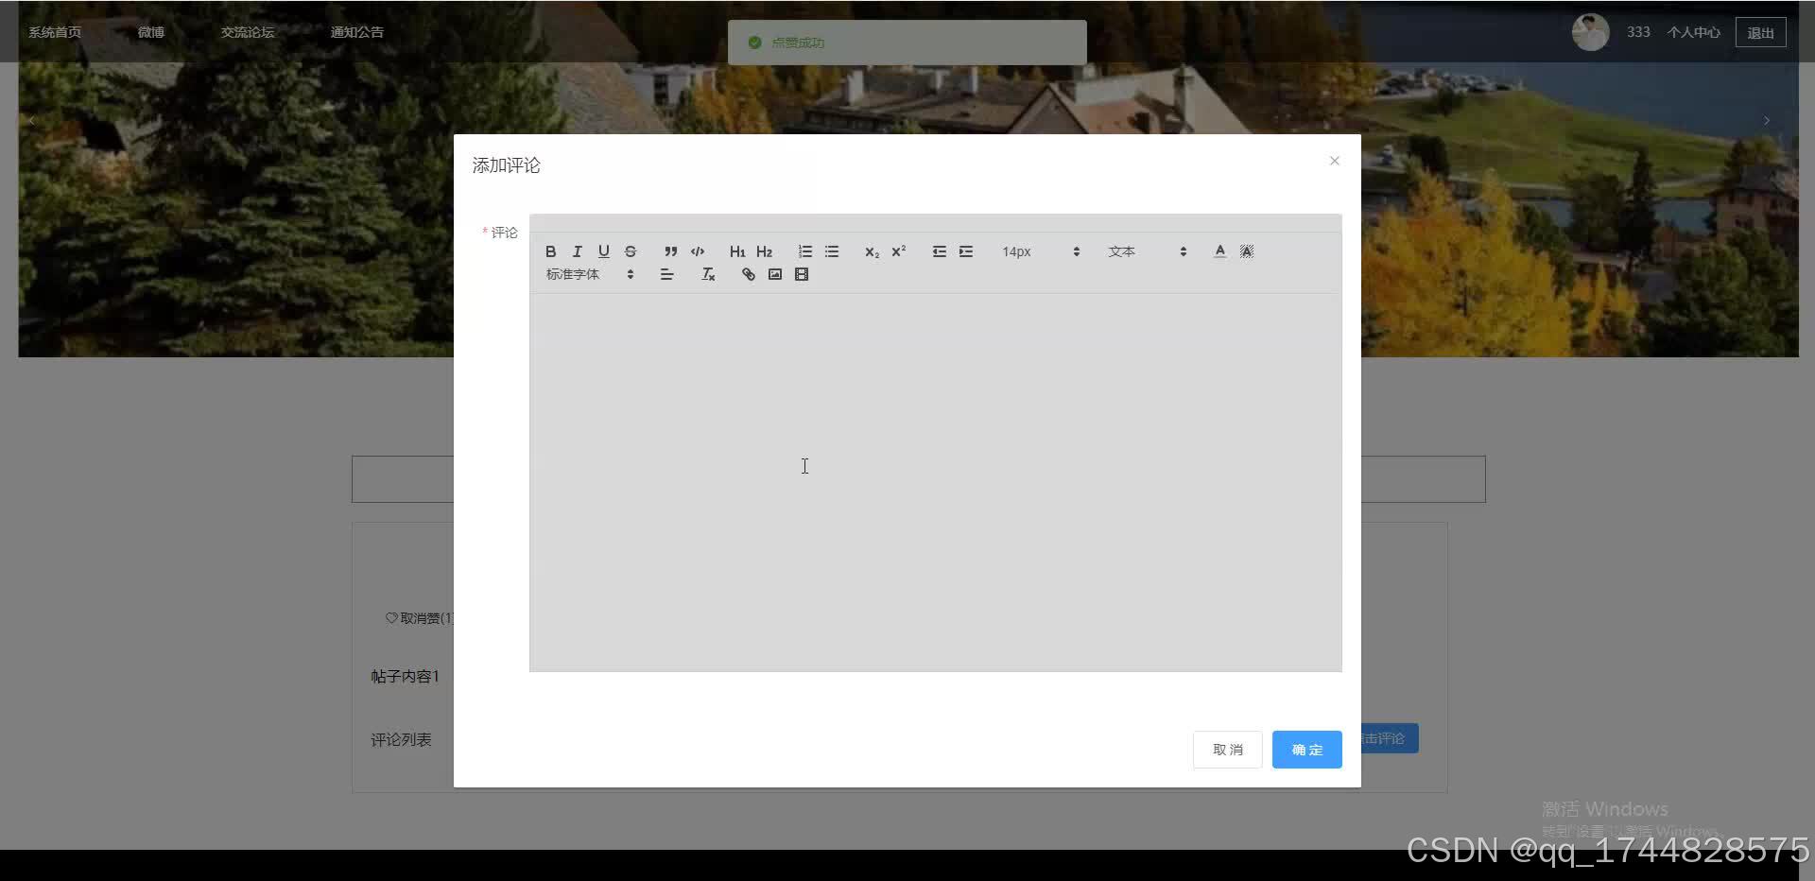Create a bulleted list

832,251
